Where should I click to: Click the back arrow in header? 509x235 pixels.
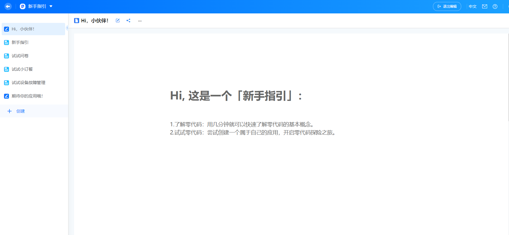pos(8,6)
